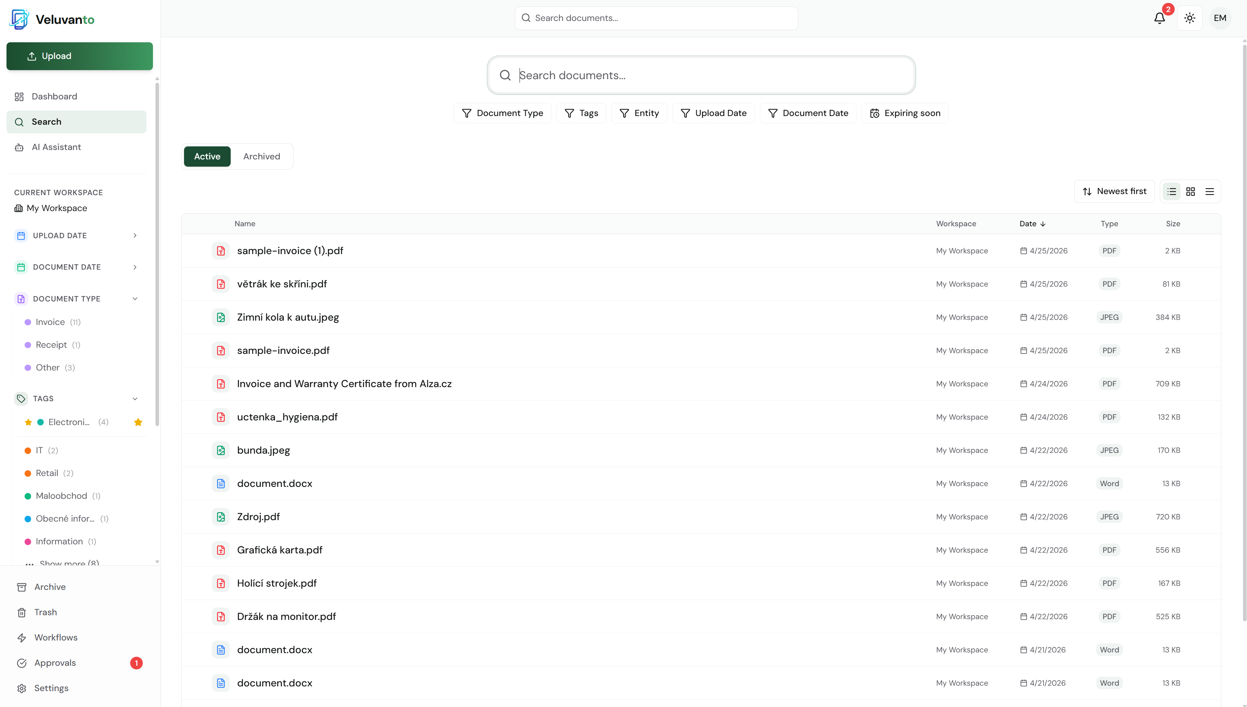The width and height of the screenshot is (1247, 707).
Task: Expand the Document Date sidebar section
Action: click(x=77, y=267)
